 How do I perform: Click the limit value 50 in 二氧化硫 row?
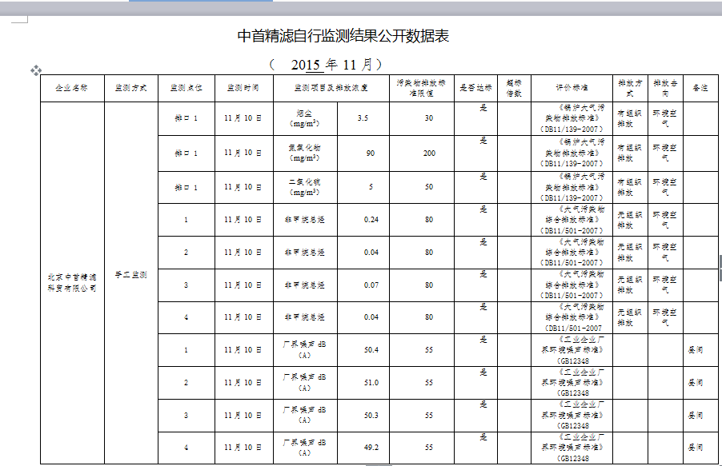point(429,187)
